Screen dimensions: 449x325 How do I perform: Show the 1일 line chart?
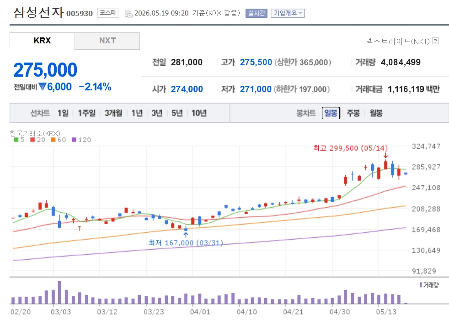(63, 113)
